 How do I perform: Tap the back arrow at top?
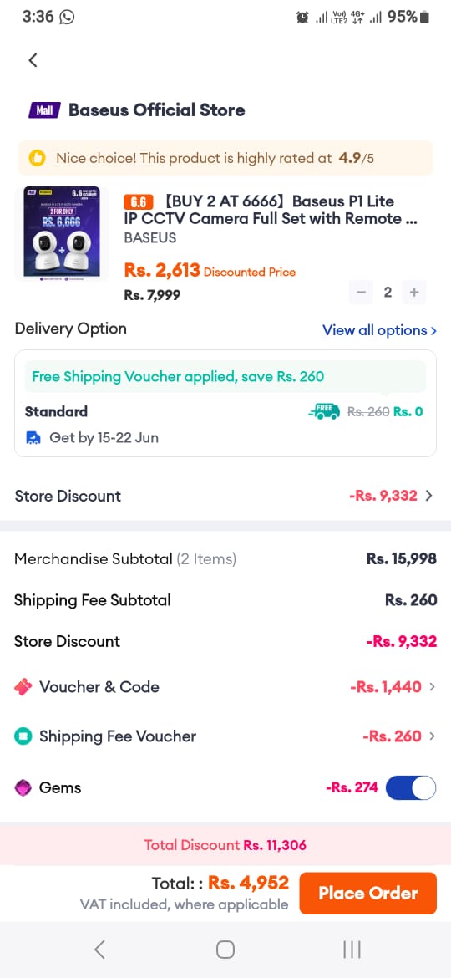pyautogui.click(x=33, y=60)
